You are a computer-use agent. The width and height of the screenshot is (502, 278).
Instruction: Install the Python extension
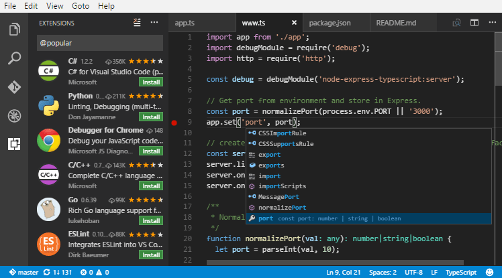tap(151, 117)
